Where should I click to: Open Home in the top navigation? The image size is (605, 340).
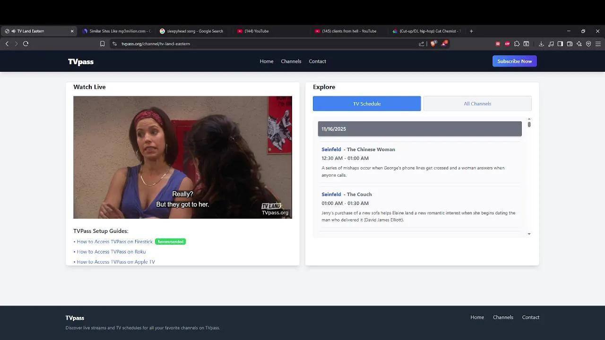click(267, 61)
